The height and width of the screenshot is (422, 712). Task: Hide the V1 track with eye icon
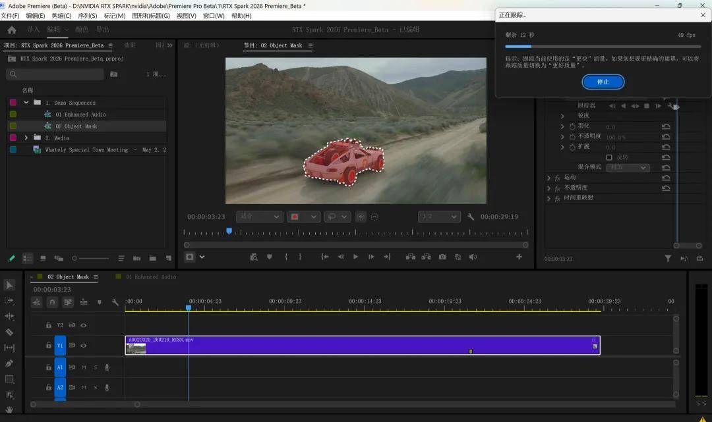click(84, 346)
